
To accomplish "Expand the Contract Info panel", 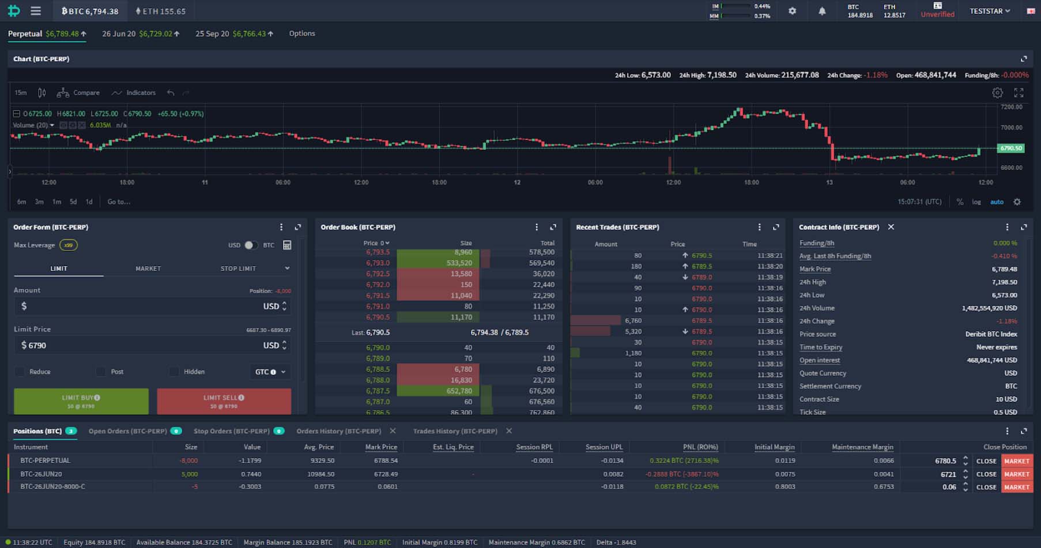I will coord(1024,227).
